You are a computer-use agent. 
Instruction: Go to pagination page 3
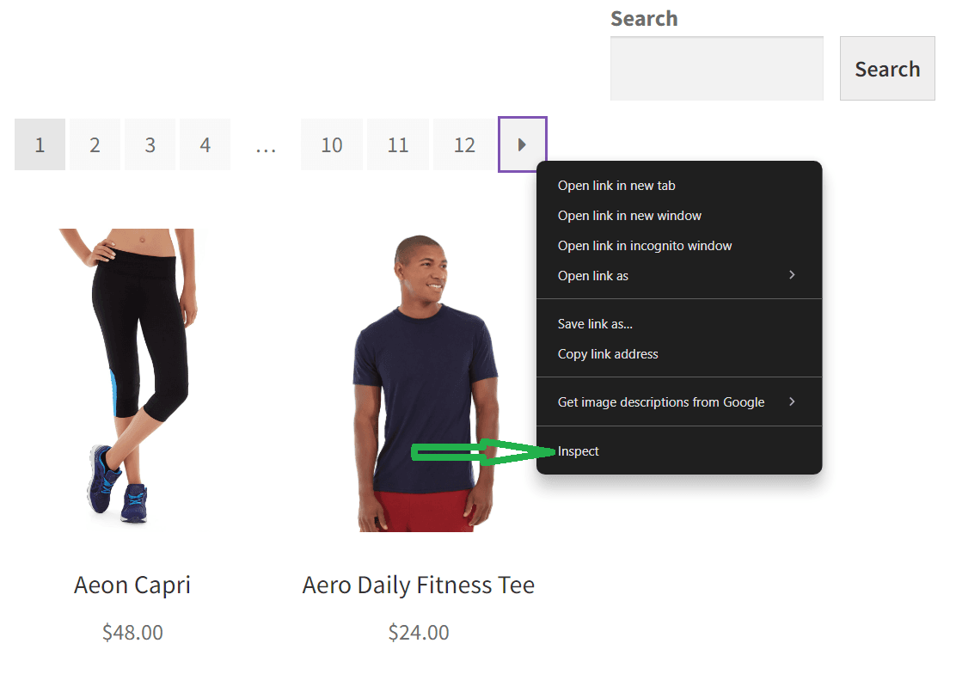pos(150,144)
